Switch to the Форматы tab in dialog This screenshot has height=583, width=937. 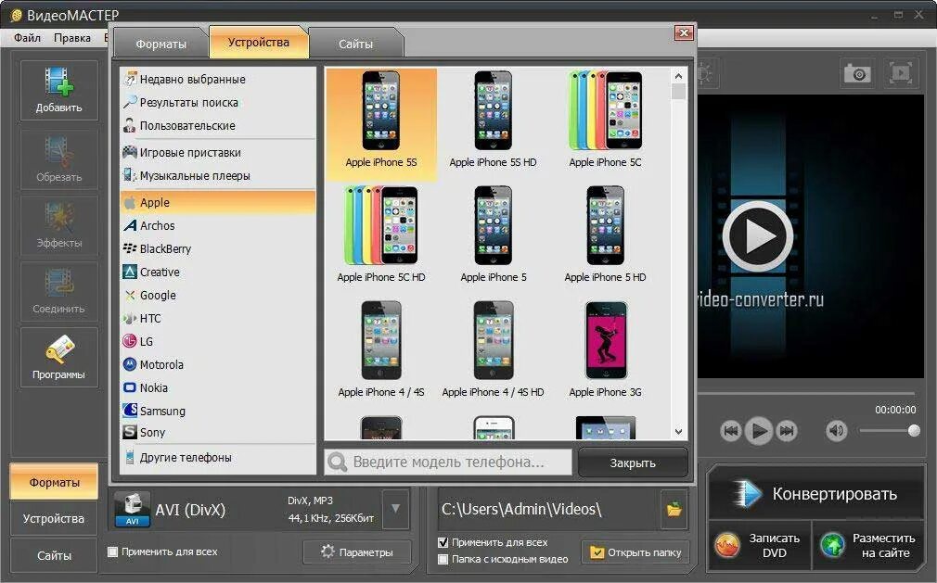click(160, 44)
